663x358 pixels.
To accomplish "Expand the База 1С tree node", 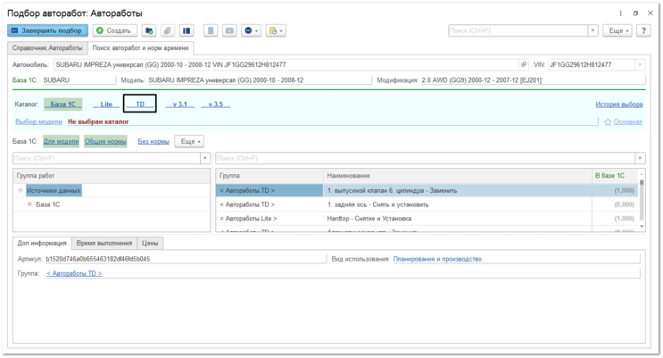I will point(29,204).
